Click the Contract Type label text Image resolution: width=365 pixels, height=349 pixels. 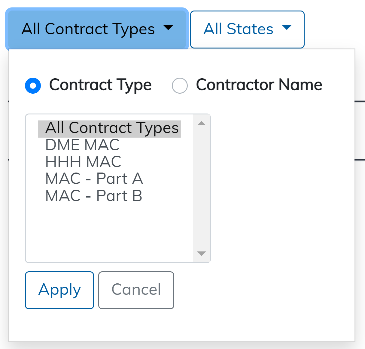[x=100, y=85]
